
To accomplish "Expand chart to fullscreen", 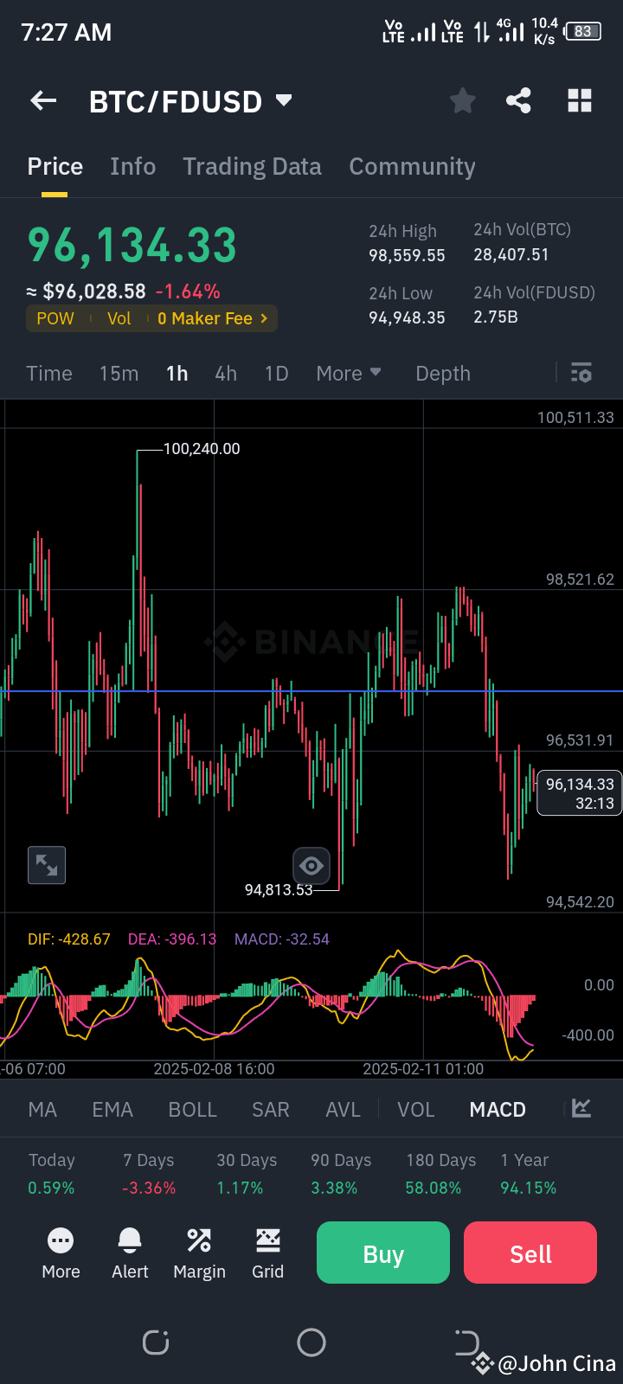I will coord(47,865).
